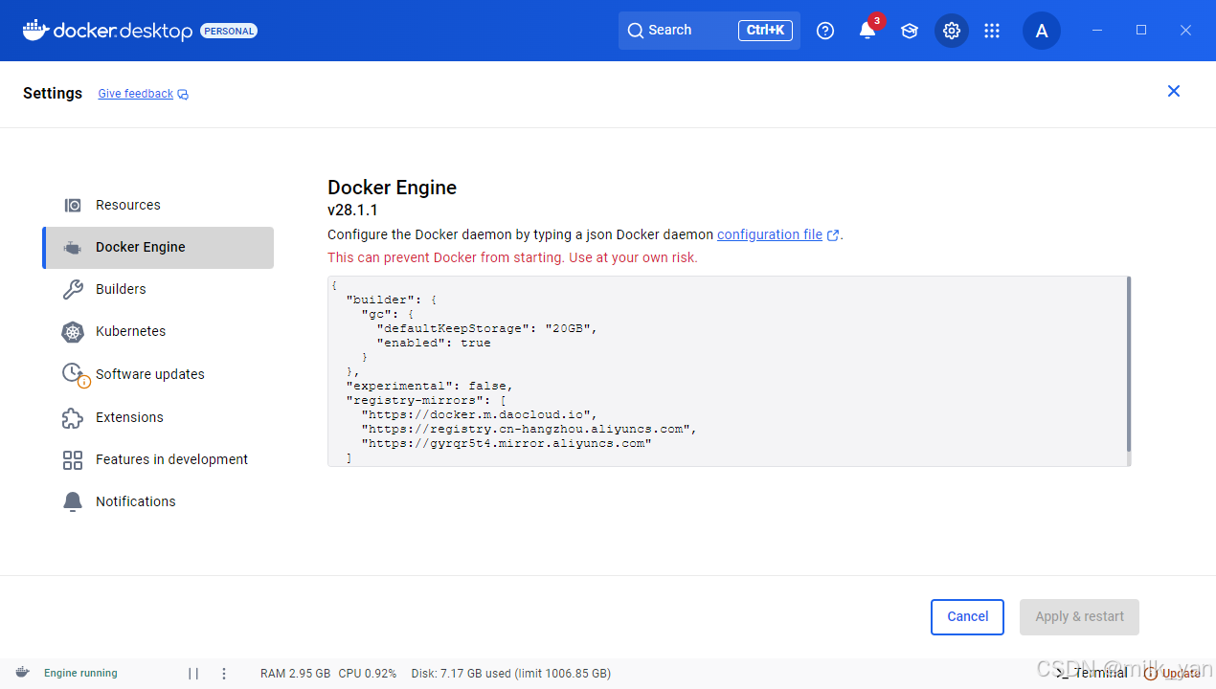Open the engine three-dot menu in status bar
1216x689 pixels.
point(224,674)
